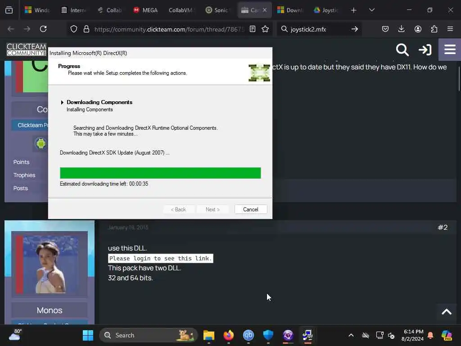Go back to previous page
The height and width of the screenshot is (346, 461).
tap(11, 29)
